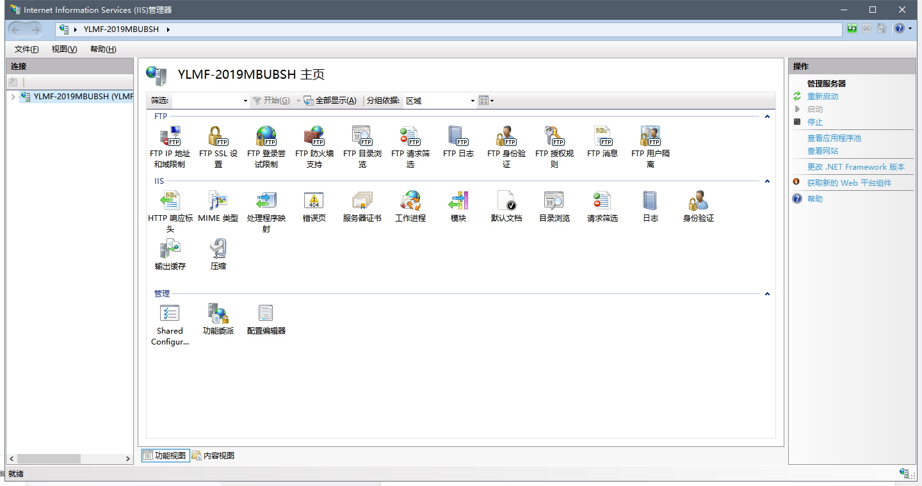This screenshot has width=922, height=486.
Task: Switch to 内容视图 tab
Action: tap(213, 455)
